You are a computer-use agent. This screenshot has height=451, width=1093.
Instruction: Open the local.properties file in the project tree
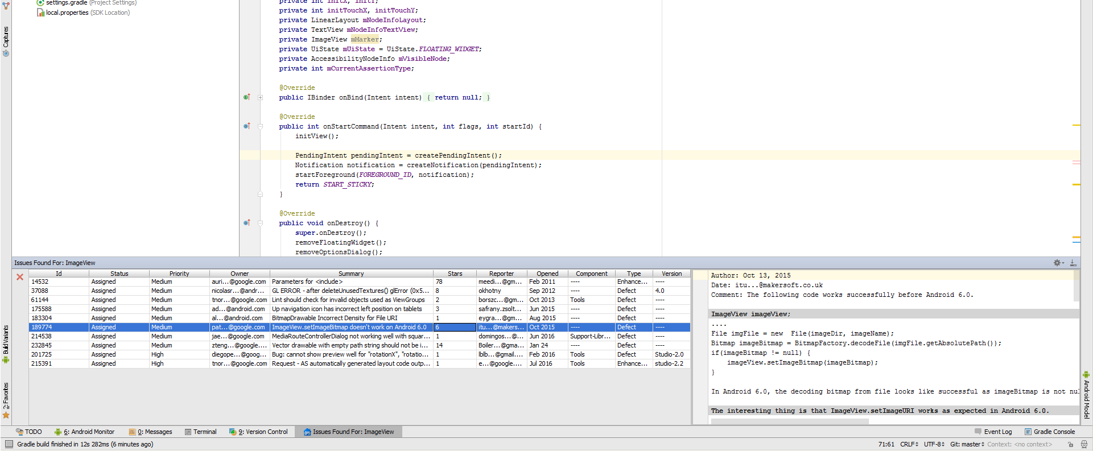[83, 13]
